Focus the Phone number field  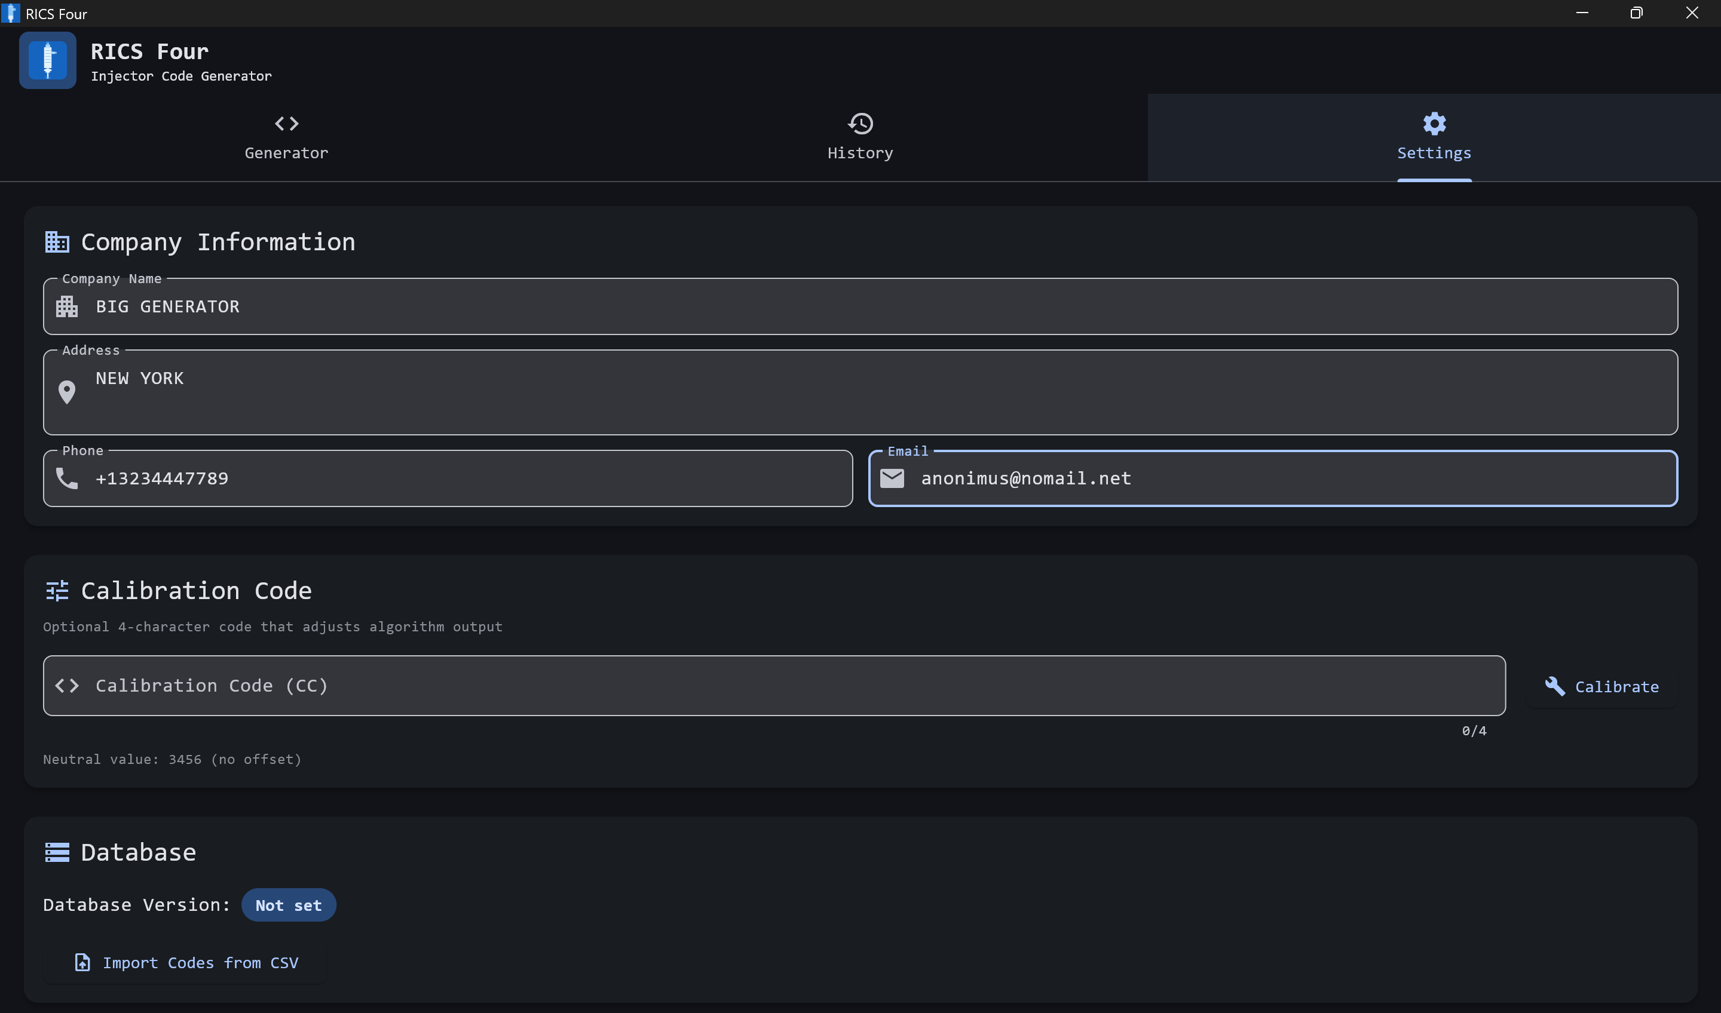(x=448, y=478)
